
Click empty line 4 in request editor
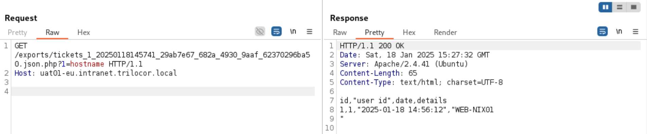click(x=163, y=91)
